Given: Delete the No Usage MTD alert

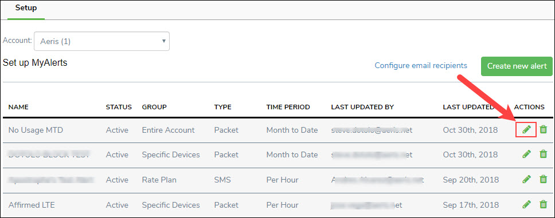Looking at the screenshot, I should click(544, 129).
